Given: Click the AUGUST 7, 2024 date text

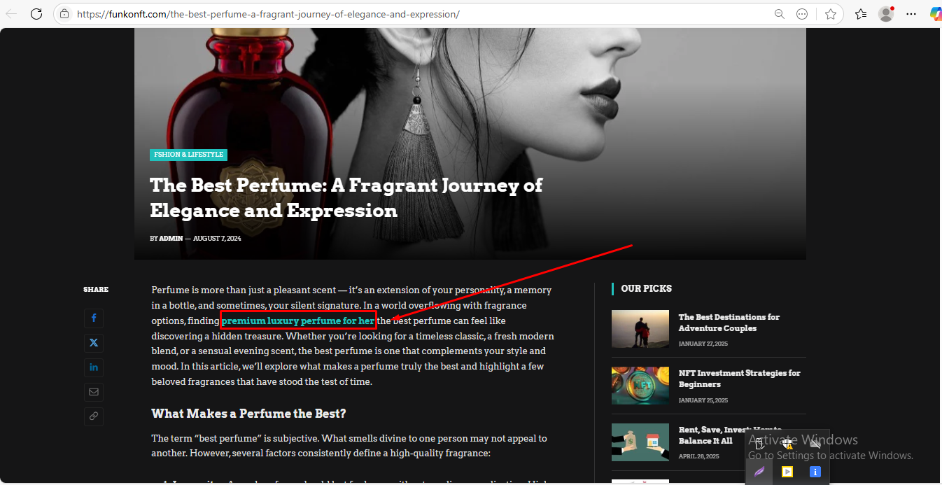Looking at the screenshot, I should [217, 239].
